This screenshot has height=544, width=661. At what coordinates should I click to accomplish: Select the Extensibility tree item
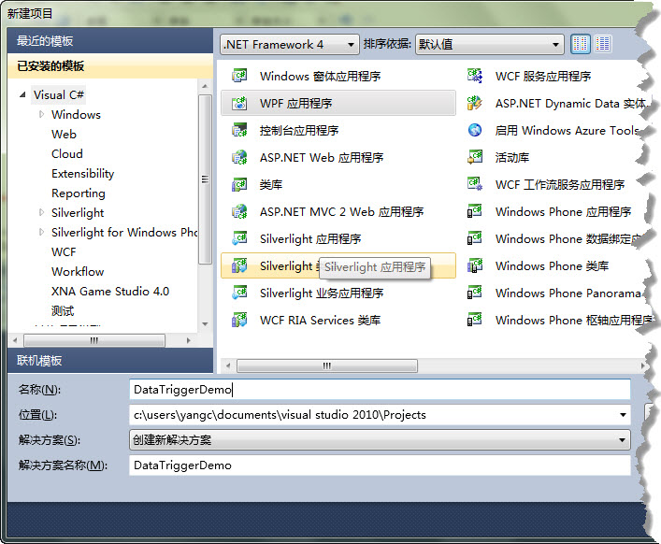[82, 174]
